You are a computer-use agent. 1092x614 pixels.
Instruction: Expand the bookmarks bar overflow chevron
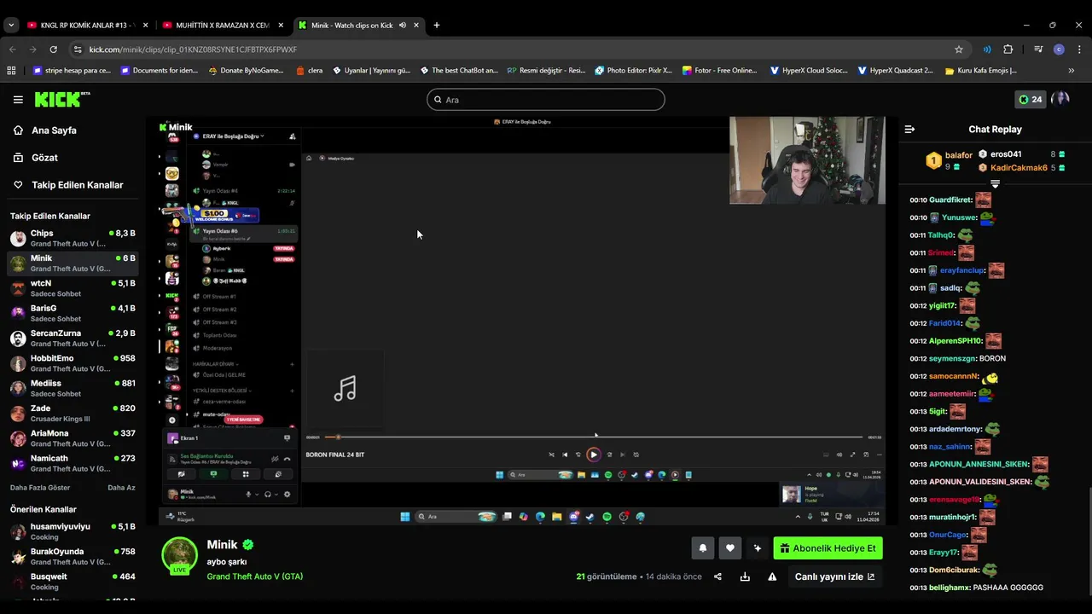1072,71
